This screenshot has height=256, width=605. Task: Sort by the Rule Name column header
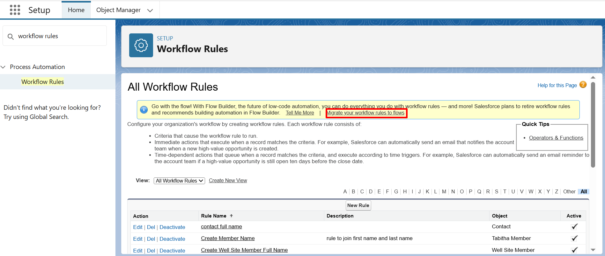coord(214,216)
